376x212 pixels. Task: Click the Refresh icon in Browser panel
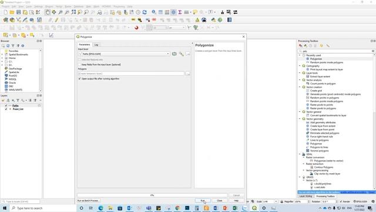click(x=8, y=46)
